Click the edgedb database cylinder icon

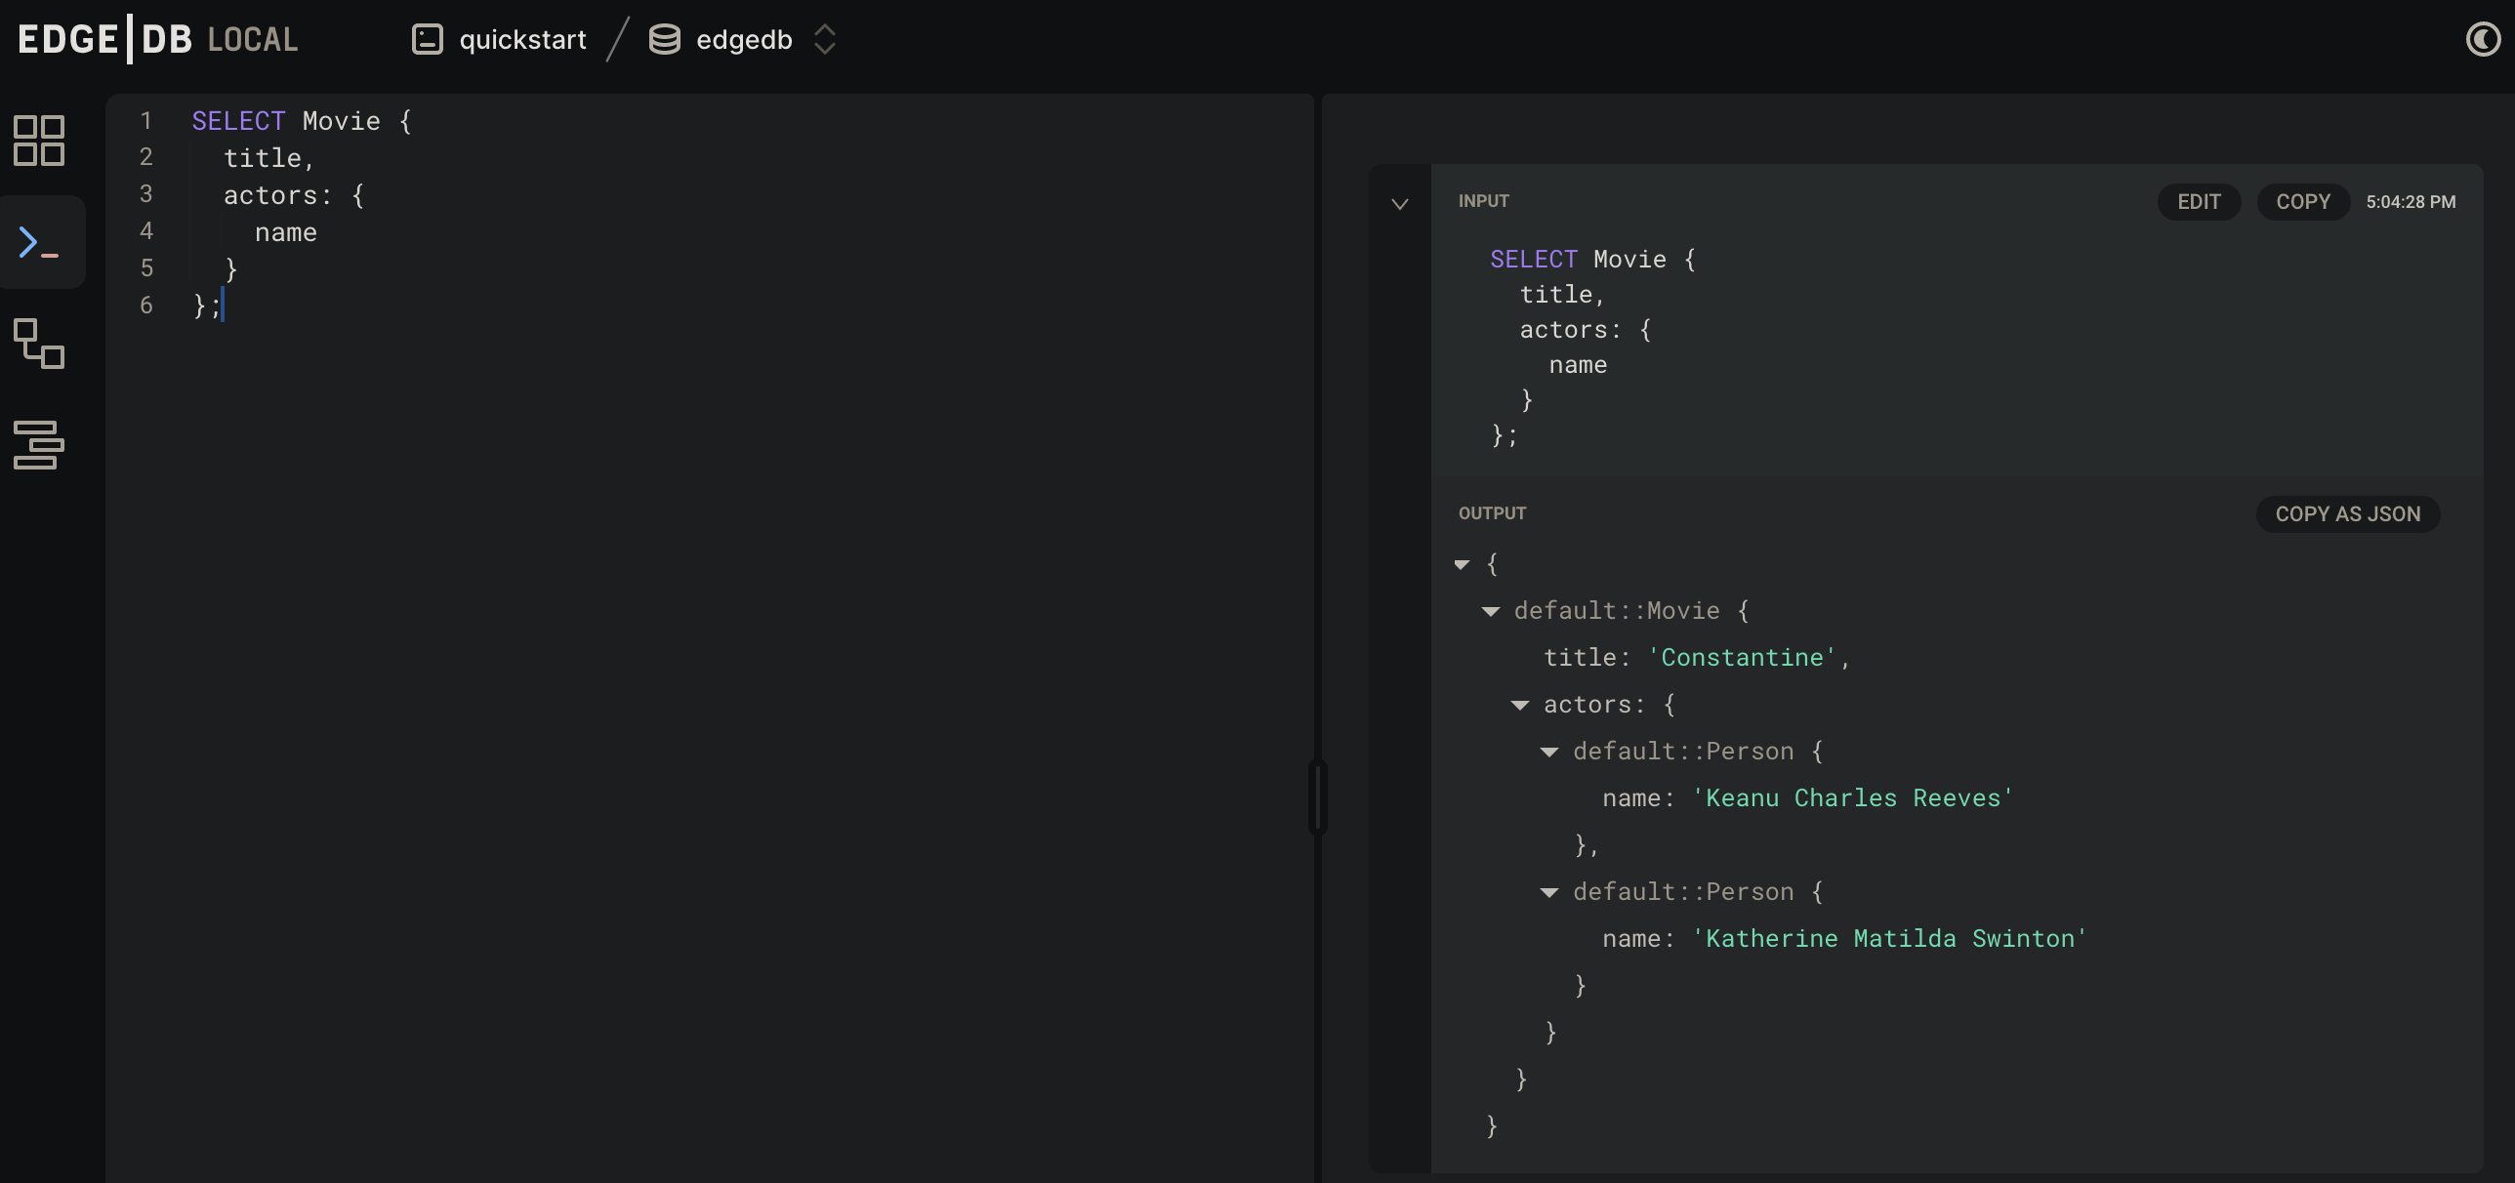coord(665,40)
